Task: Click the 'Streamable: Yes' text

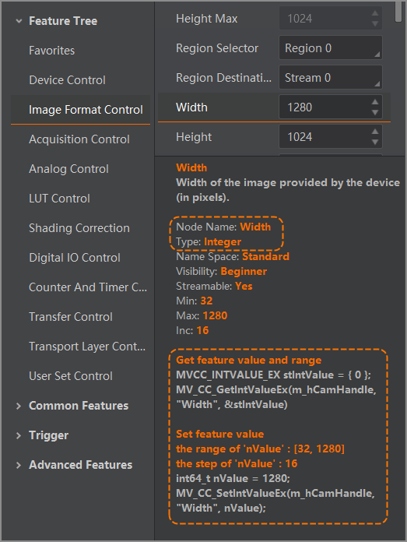Action: (x=214, y=287)
